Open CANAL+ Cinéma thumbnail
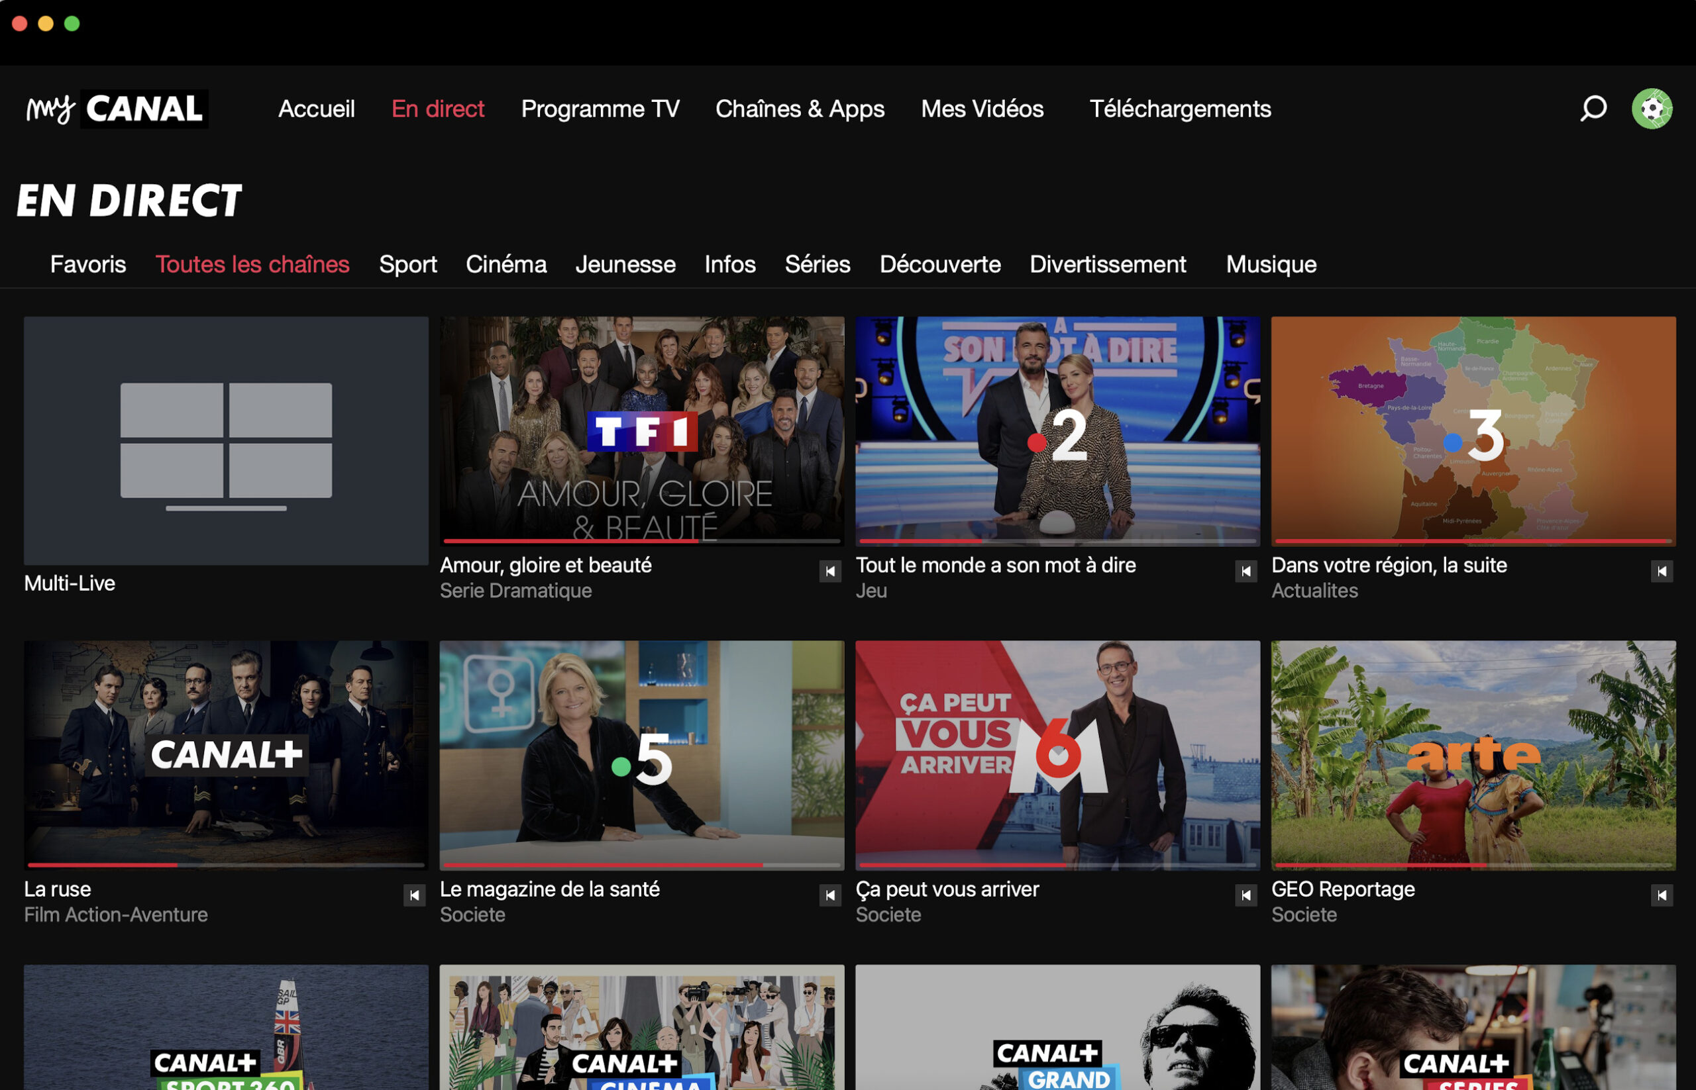Viewport: 1696px width, 1090px height. click(x=641, y=1027)
